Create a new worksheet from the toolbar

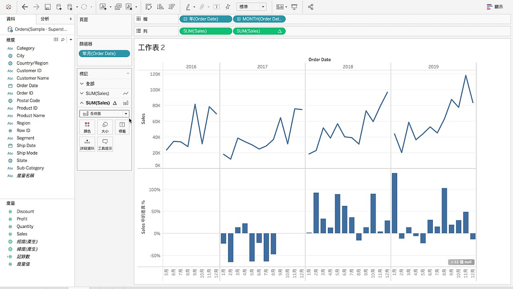[103, 7]
